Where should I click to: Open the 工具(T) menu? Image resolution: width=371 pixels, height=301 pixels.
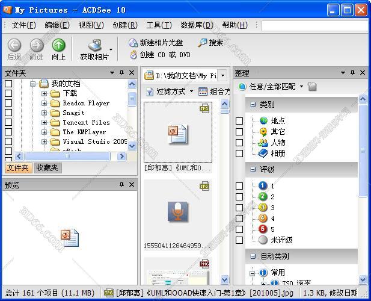159,25
